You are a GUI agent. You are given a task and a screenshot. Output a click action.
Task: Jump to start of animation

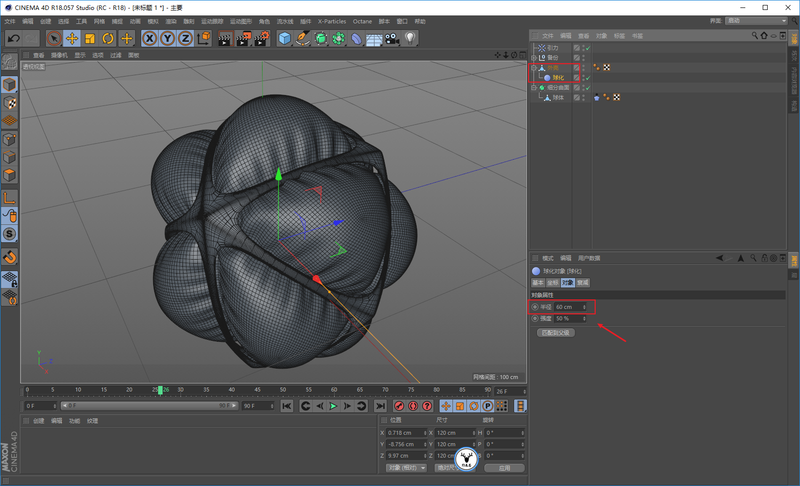click(287, 406)
